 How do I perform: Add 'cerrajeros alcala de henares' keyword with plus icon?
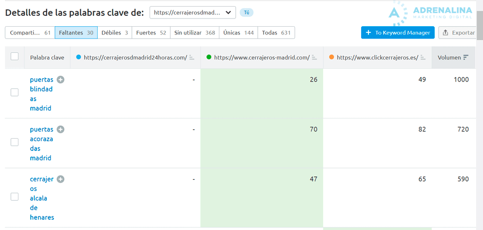(x=61, y=179)
